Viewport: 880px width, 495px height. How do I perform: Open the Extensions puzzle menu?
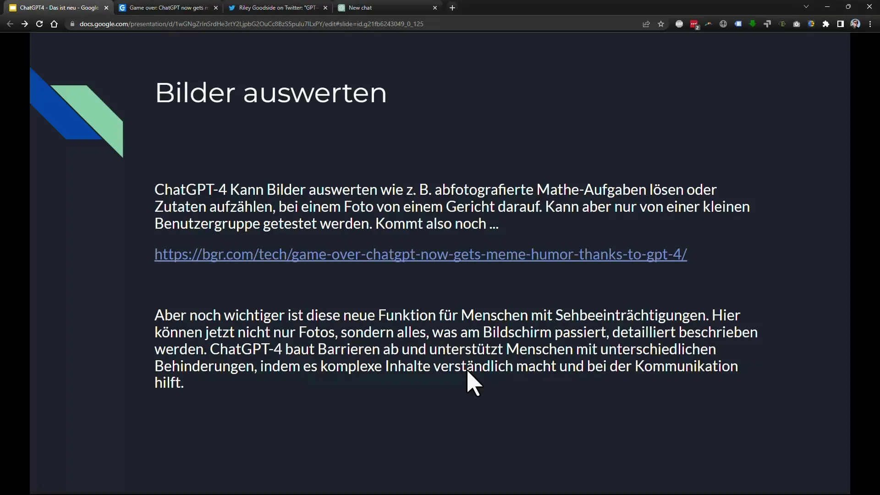coord(826,24)
